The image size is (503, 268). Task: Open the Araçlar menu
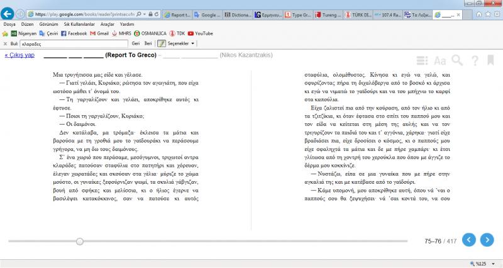coord(108,24)
